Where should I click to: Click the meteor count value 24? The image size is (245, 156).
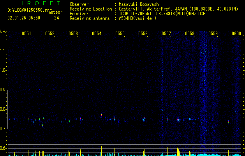point(56,18)
